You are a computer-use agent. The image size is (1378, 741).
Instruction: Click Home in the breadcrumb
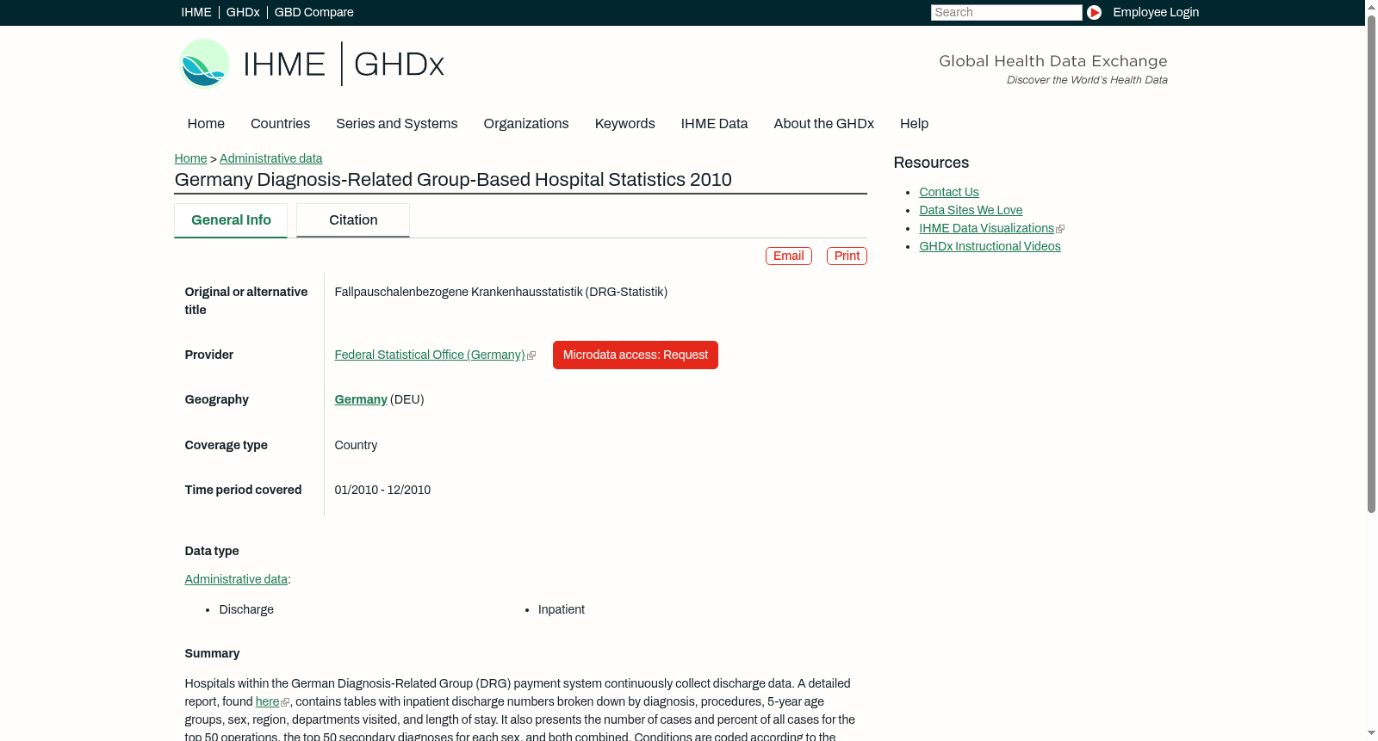190,158
